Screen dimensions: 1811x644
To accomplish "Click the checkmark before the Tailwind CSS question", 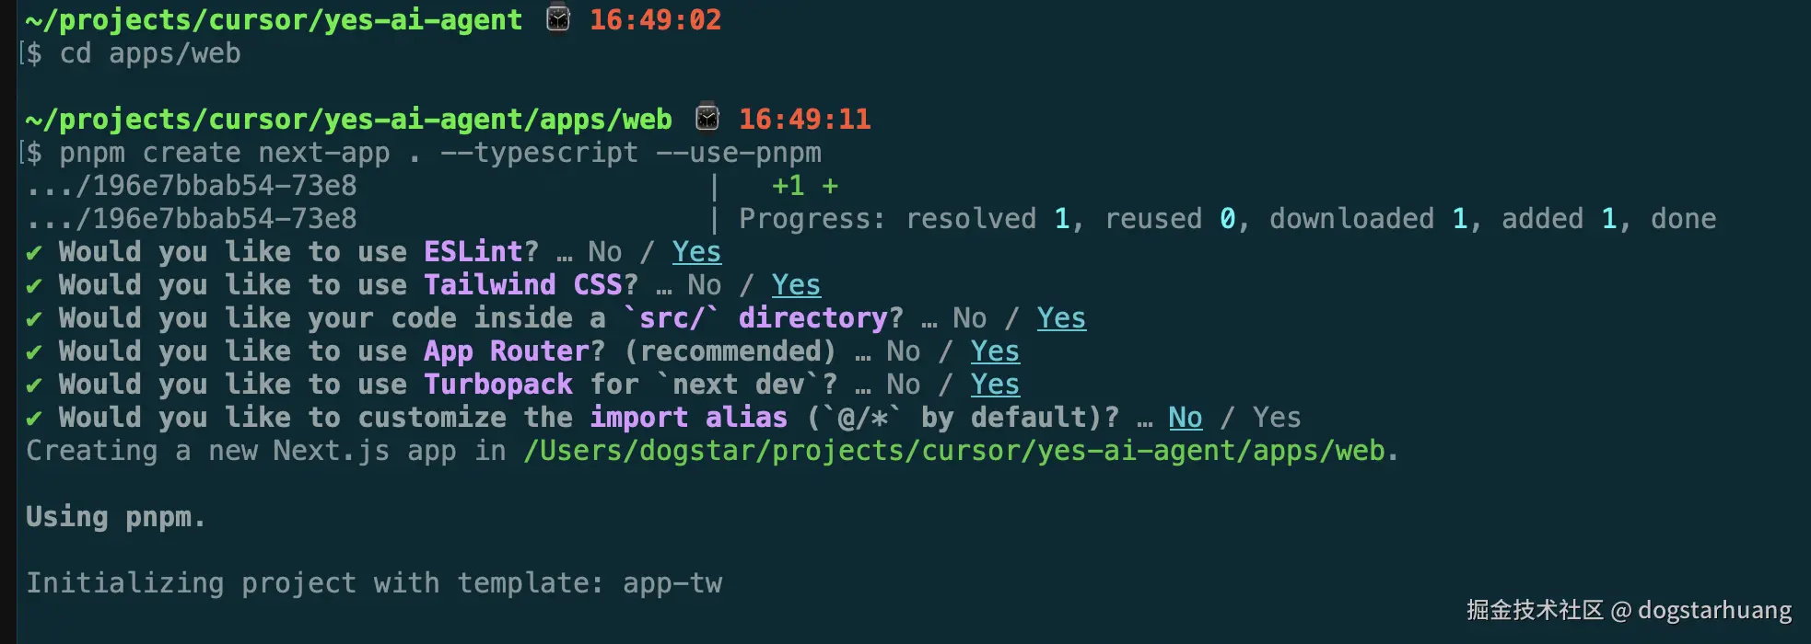I will [34, 285].
